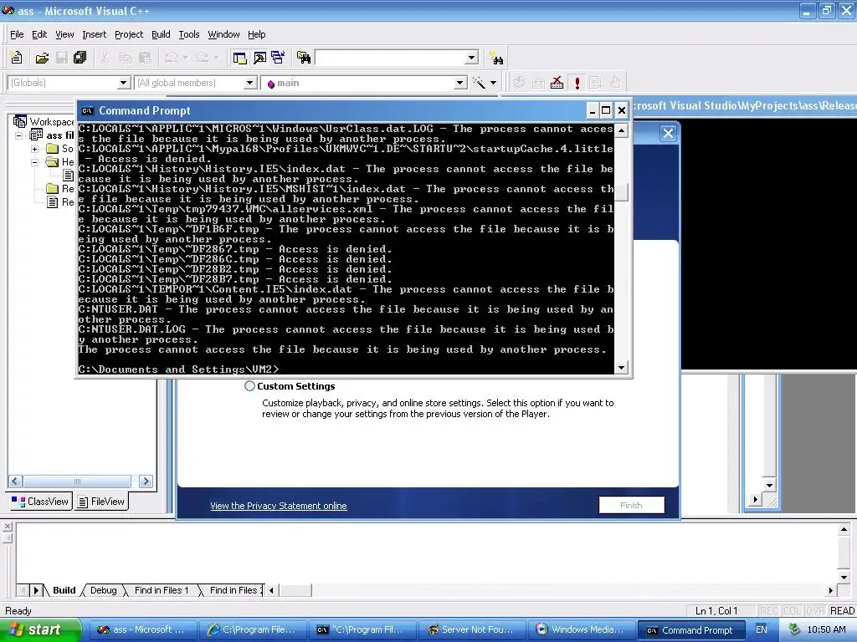Expand the 'So' source folder node
This screenshot has height=642, width=857.
34,149
